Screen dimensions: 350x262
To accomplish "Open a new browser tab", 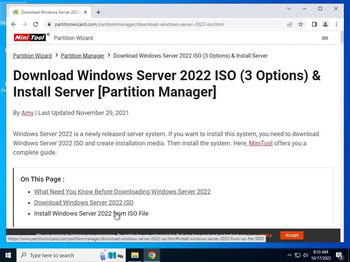I will [x=98, y=12].
